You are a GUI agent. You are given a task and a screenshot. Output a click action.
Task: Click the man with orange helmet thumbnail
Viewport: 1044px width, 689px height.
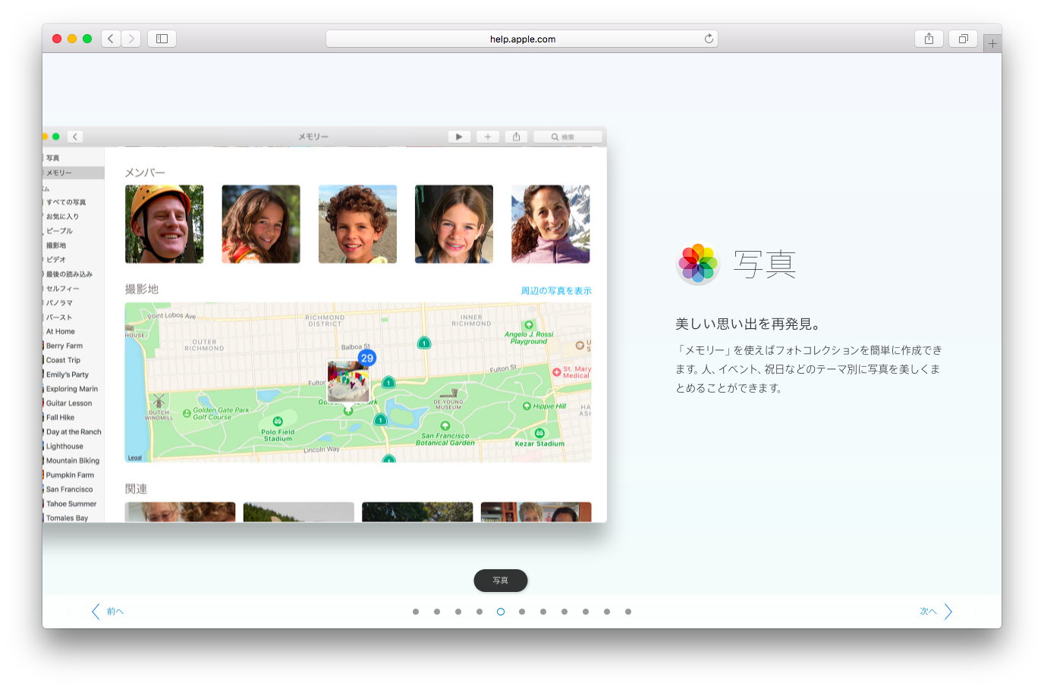coord(165,224)
